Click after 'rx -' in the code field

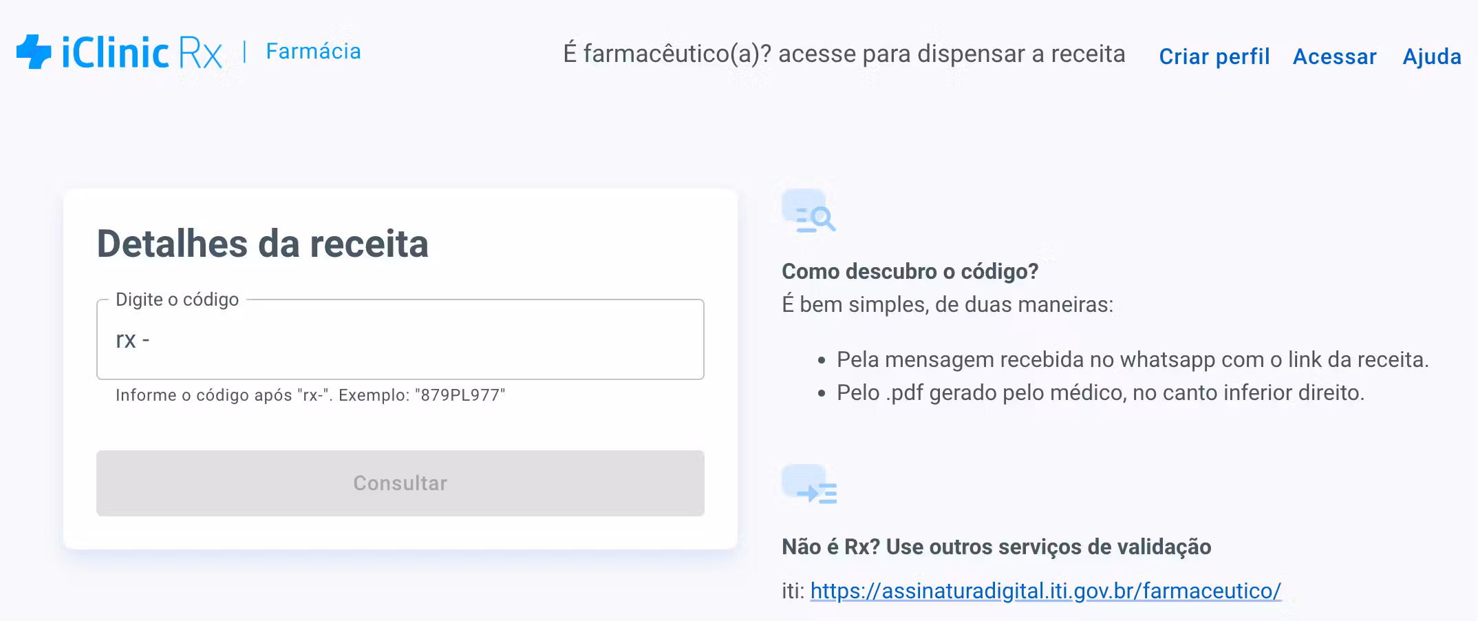165,339
